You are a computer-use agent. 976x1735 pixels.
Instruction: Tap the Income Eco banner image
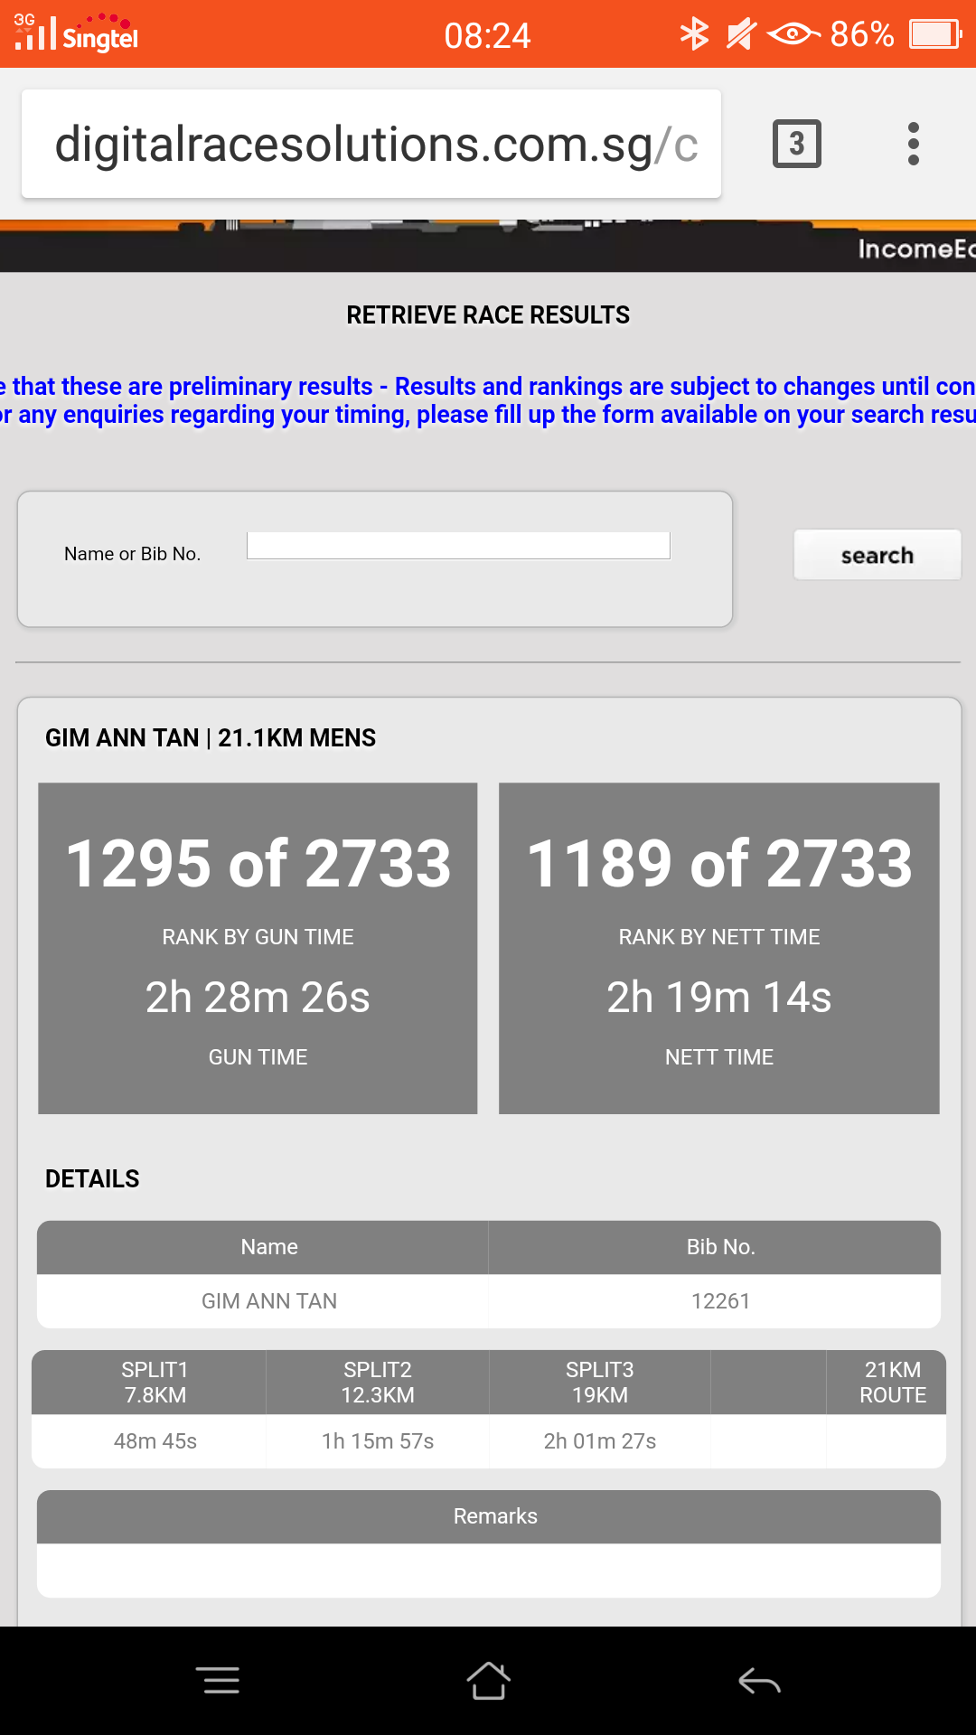pos(488,246)
